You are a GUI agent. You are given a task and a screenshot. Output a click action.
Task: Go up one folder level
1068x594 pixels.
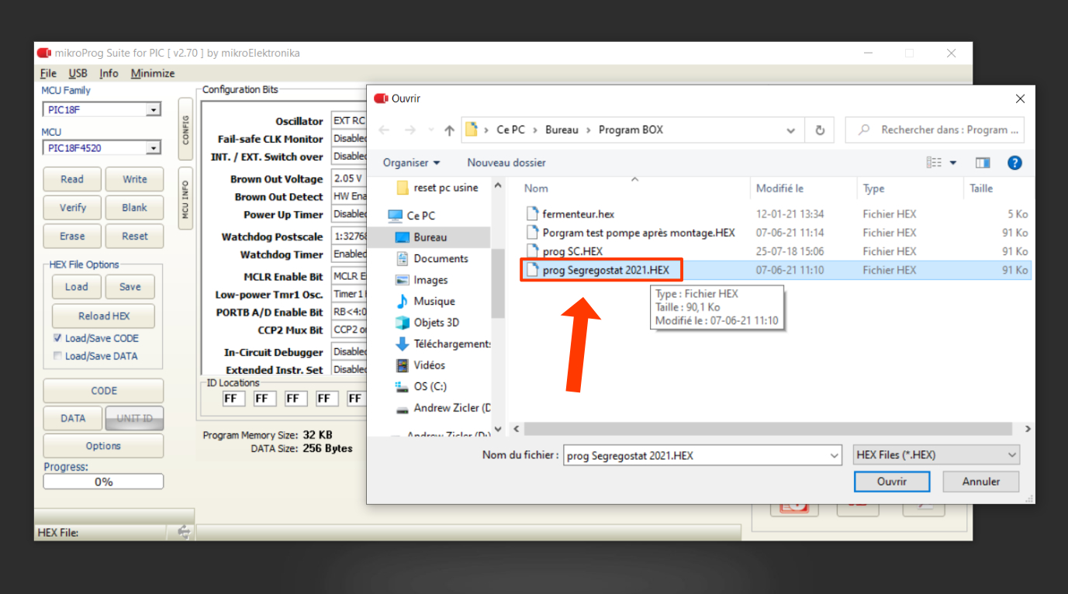449,130
